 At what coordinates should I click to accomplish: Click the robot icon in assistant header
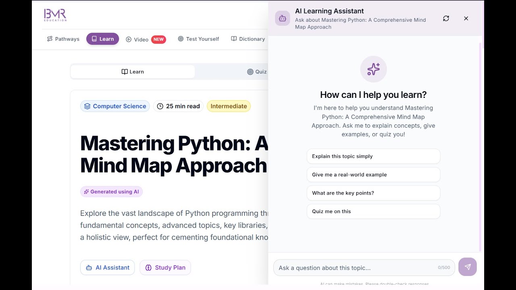click(282, 19)
